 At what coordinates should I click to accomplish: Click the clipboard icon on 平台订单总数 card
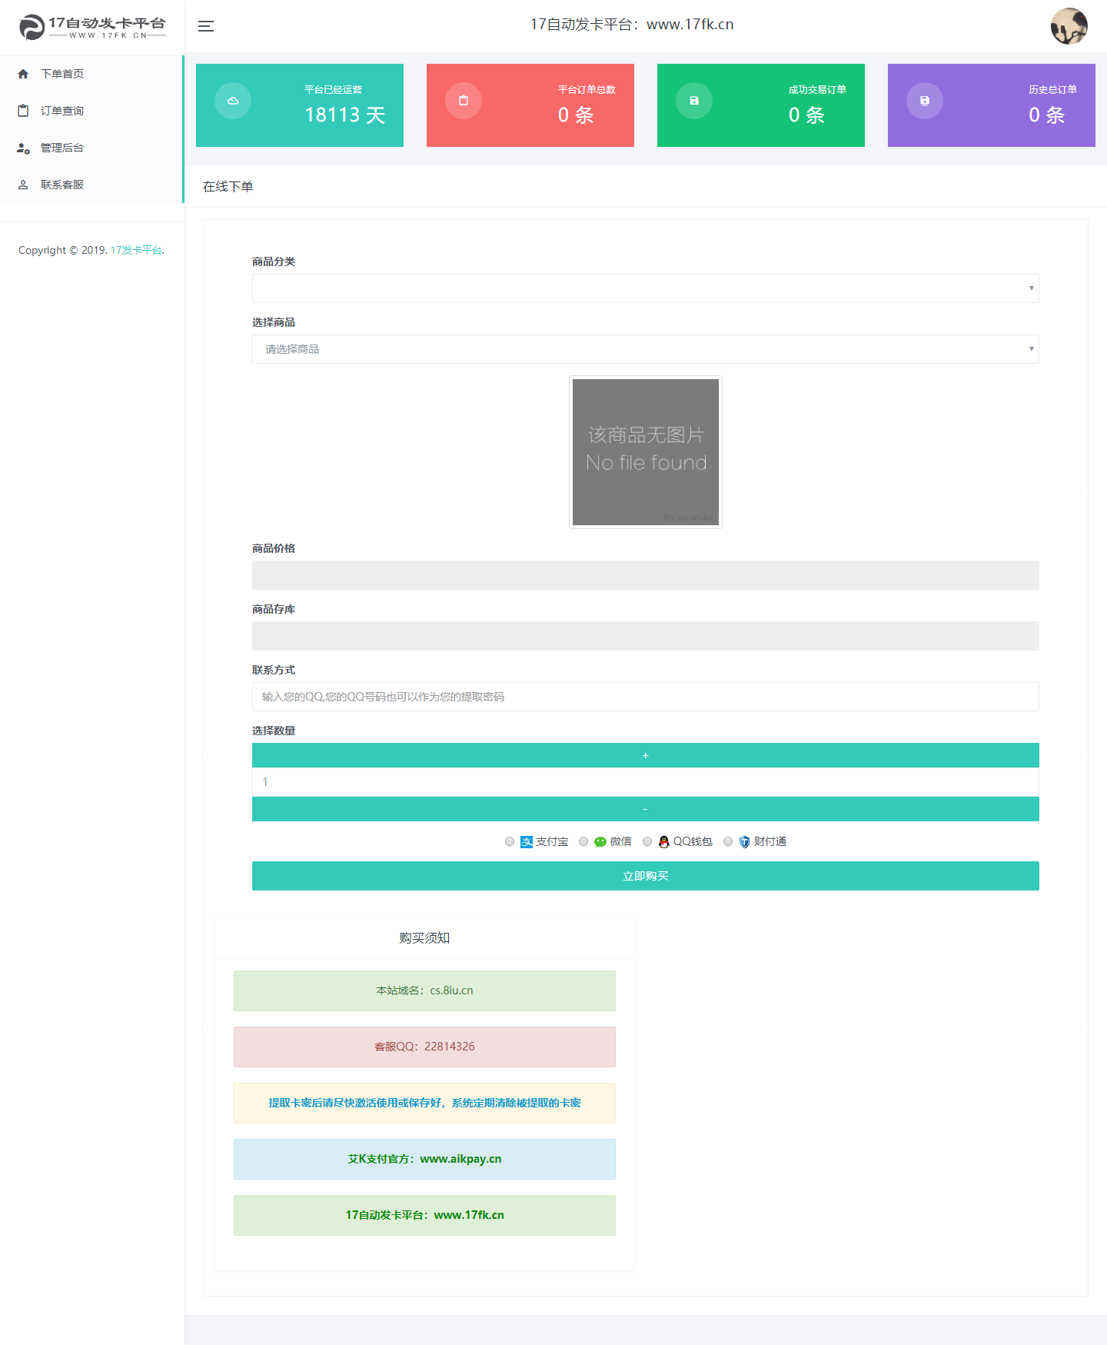coord(464,101)
